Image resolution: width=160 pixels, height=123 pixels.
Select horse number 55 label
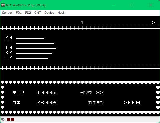pos(8,43)
